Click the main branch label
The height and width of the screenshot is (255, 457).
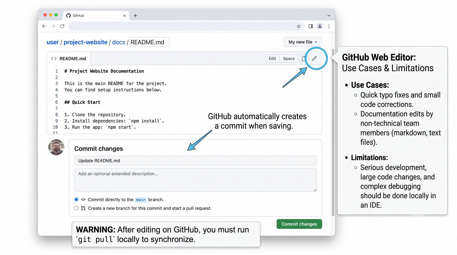pos(141,200)
